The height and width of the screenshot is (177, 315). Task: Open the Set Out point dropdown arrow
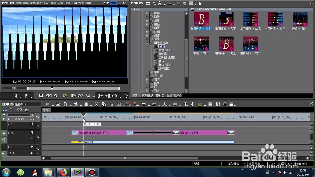(31, 97)
